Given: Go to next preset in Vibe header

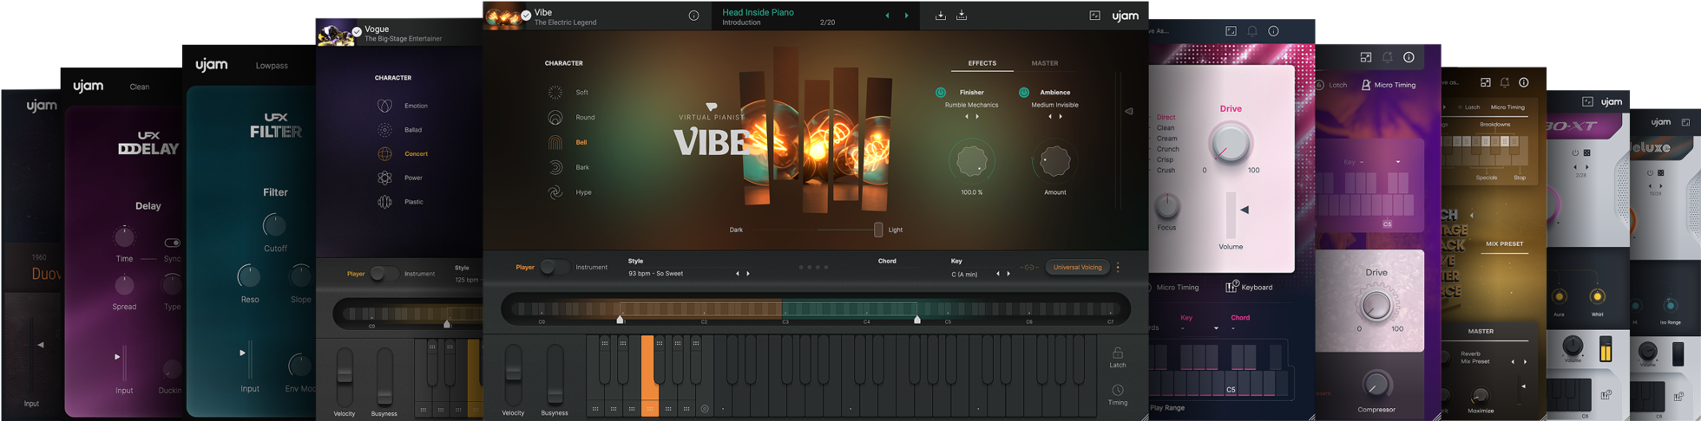Looking at the screenshot, I should 907,16.
